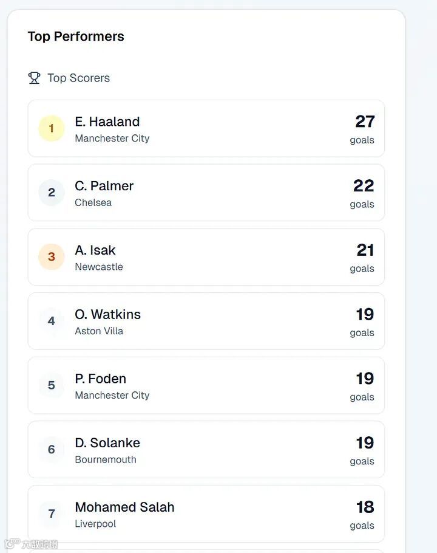
Task: Click the trophy icon beside Top Scorers
Action: pyautogui.click(x=34, y=78)
